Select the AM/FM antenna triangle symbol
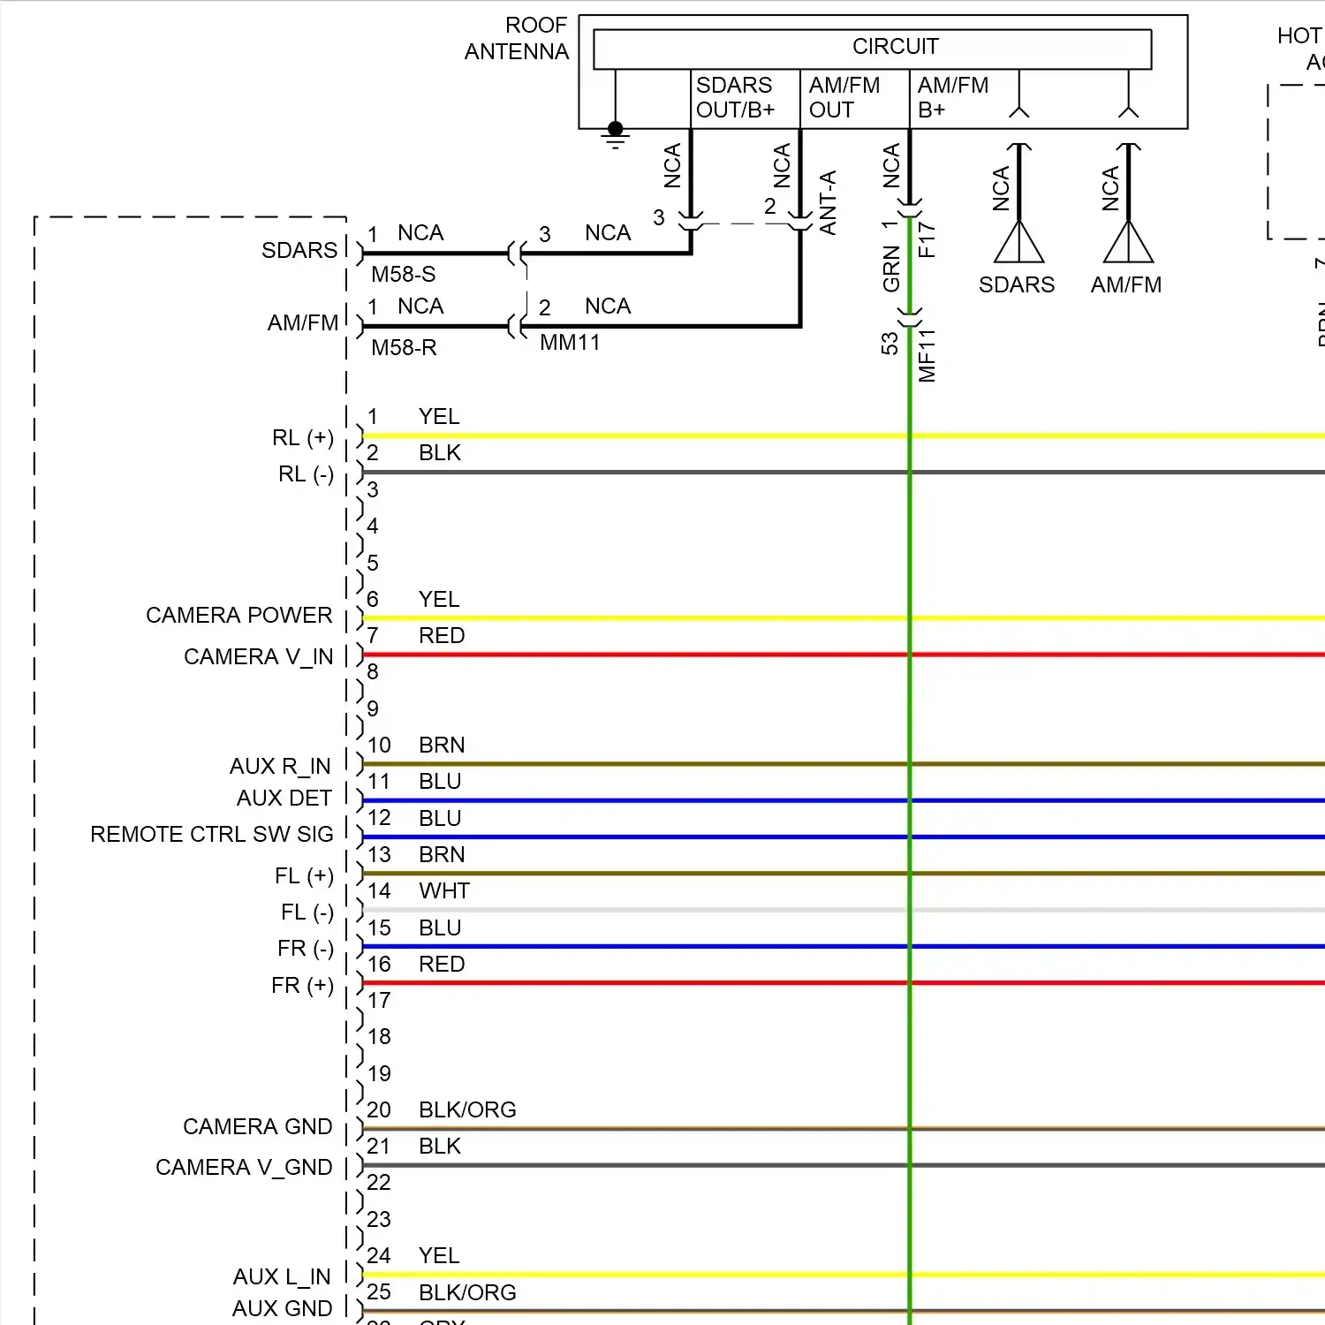Screen dimensions: 1325x1325 1128,241
